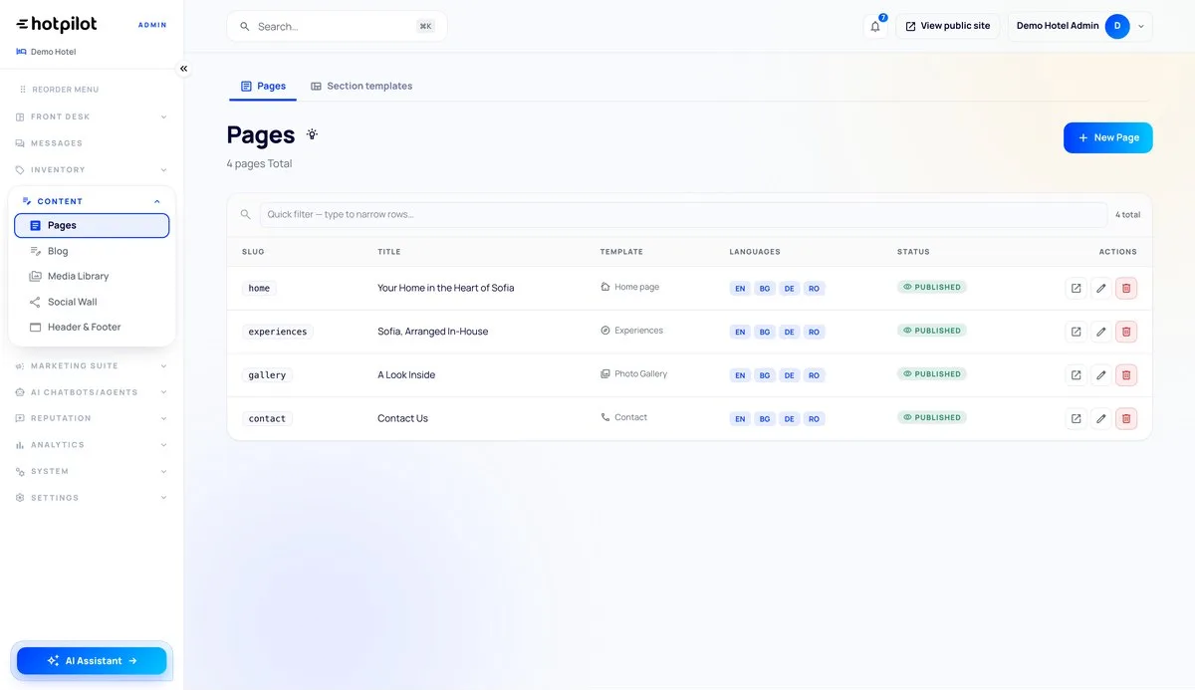
Task: Click View public site button
Action: click(x=948, y=26)
